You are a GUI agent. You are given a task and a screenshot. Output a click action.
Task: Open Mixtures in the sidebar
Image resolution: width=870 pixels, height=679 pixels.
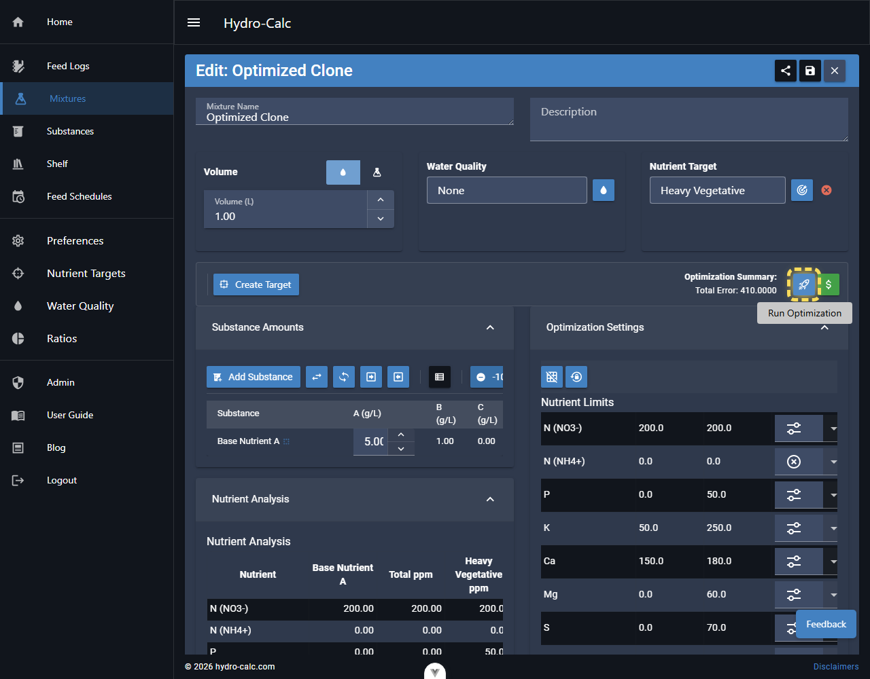click(87, 98)
